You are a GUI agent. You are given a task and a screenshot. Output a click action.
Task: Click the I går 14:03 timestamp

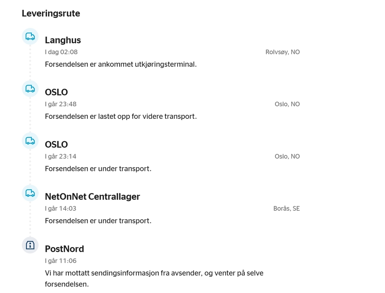(x=61, y=208)
